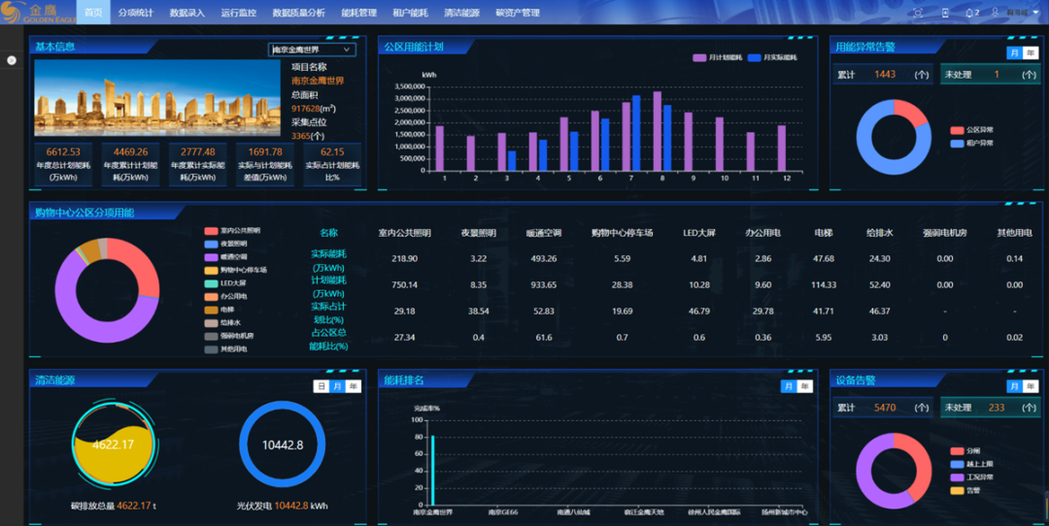
Task: Select 日 in the 清洁能源 panel toggle
Action: 321,386
